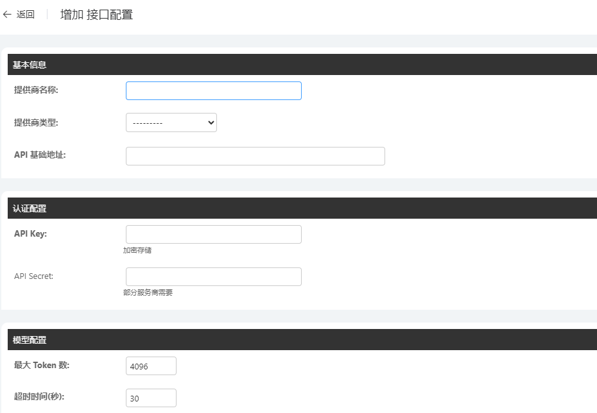Click the 提供商名称 label
This screenshot has width=597, height=413.
[36, 90]
